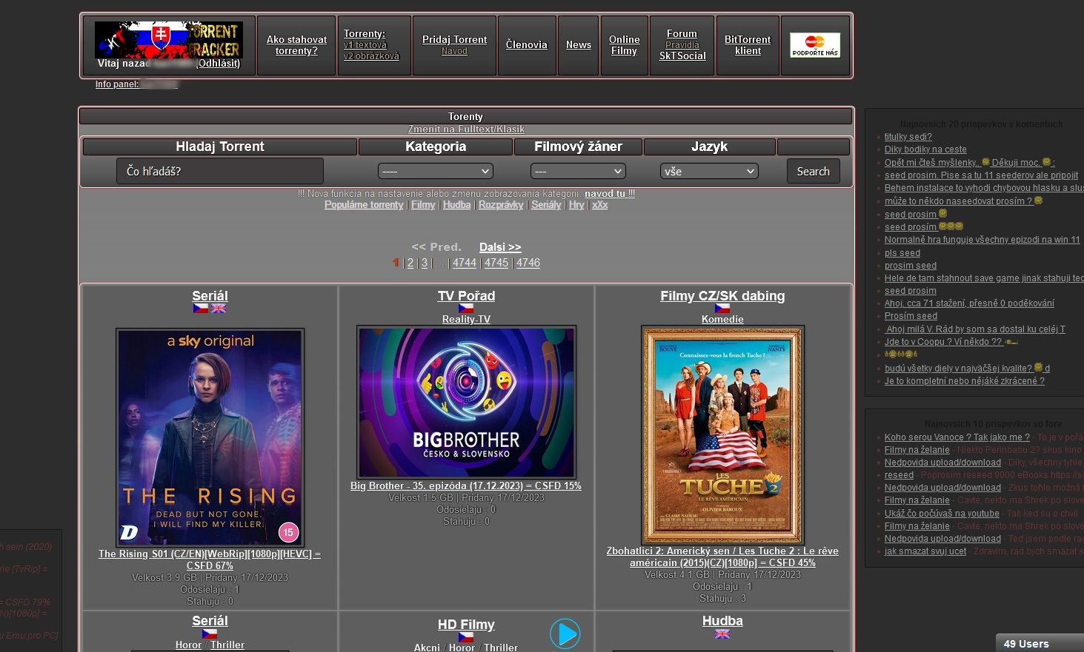Open the Kategoria dropdown
Screen dimensions: 1084x652
(x=436, y=171)
